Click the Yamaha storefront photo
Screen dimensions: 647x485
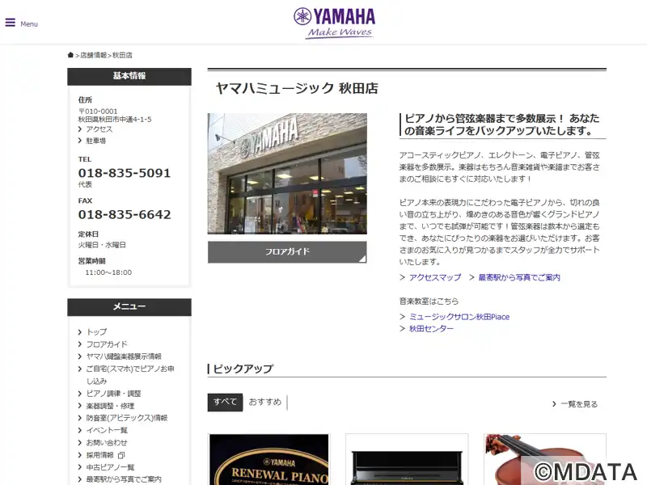(x=287, y=174)
